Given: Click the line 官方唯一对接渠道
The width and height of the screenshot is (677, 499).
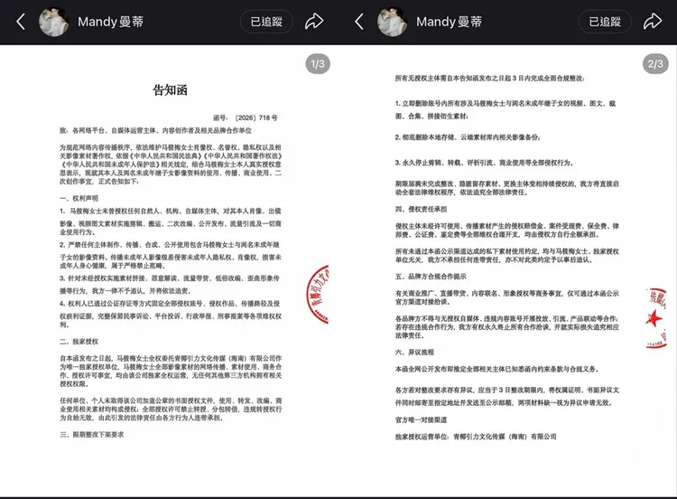Looking at the screenshot, I should tap(421, 419).
